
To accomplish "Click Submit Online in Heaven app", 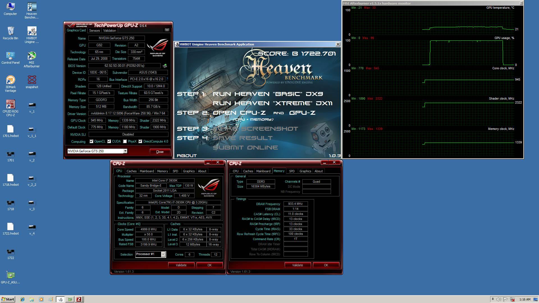I will [245, 148].
